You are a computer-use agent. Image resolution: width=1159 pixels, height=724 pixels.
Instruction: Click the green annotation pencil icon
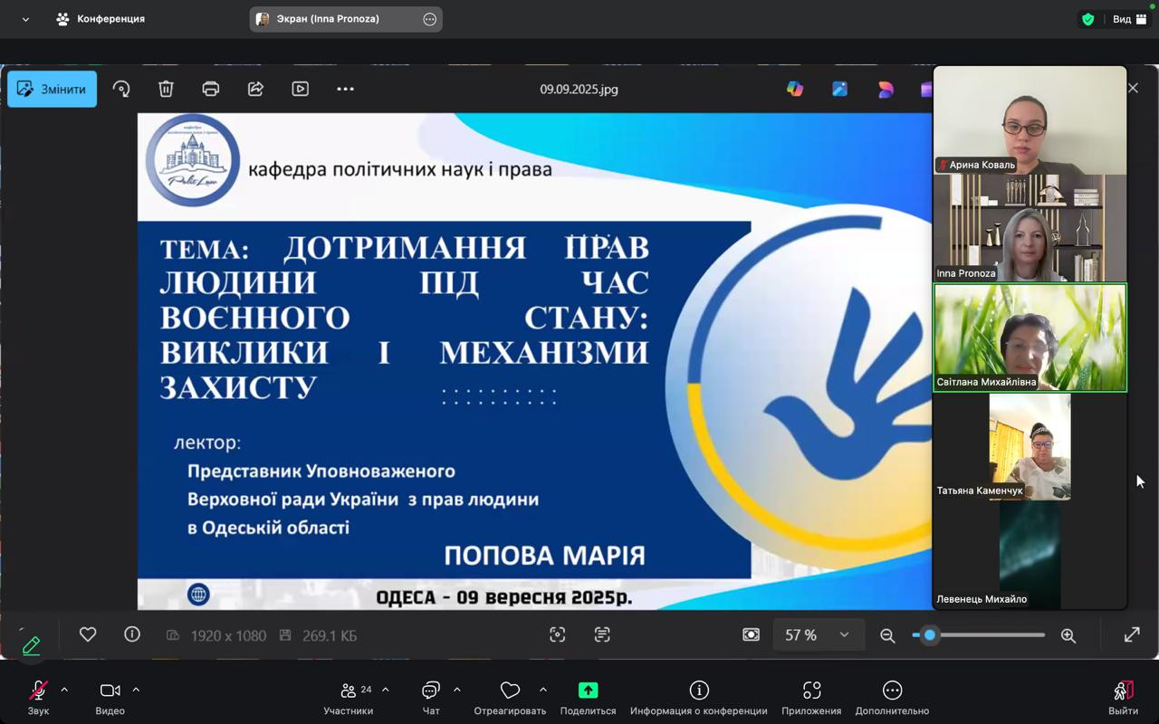click(31, 645)
